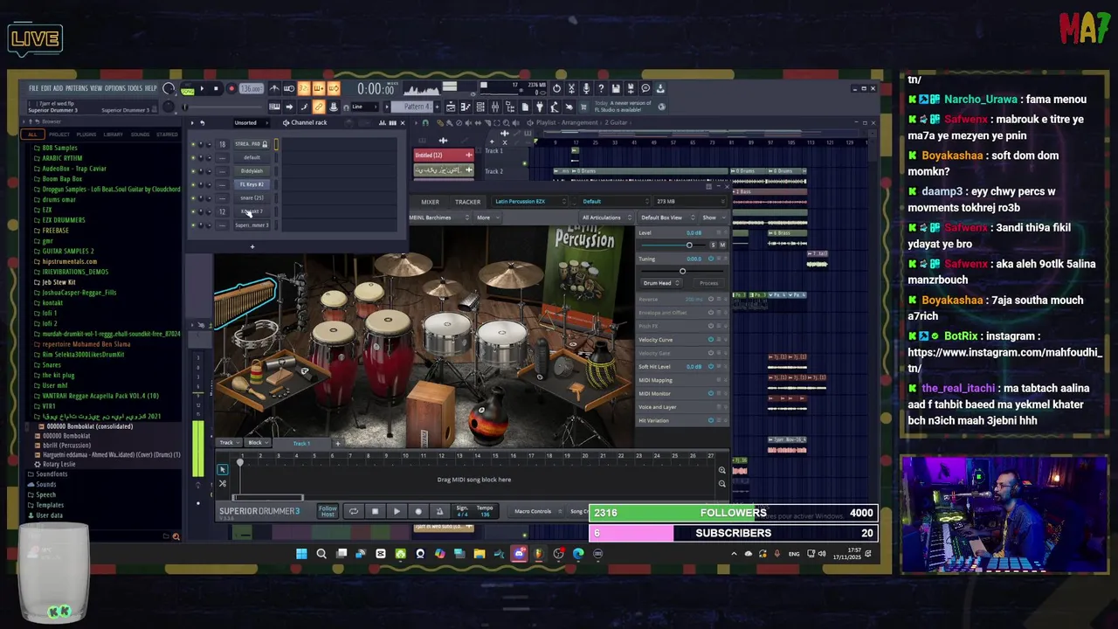Open MEINL Barchimes instrument dropdown

[438, 218]
